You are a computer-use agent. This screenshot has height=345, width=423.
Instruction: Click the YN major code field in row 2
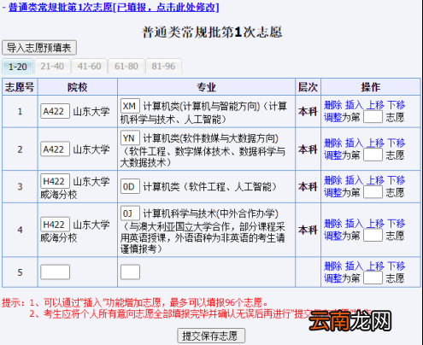130,137
